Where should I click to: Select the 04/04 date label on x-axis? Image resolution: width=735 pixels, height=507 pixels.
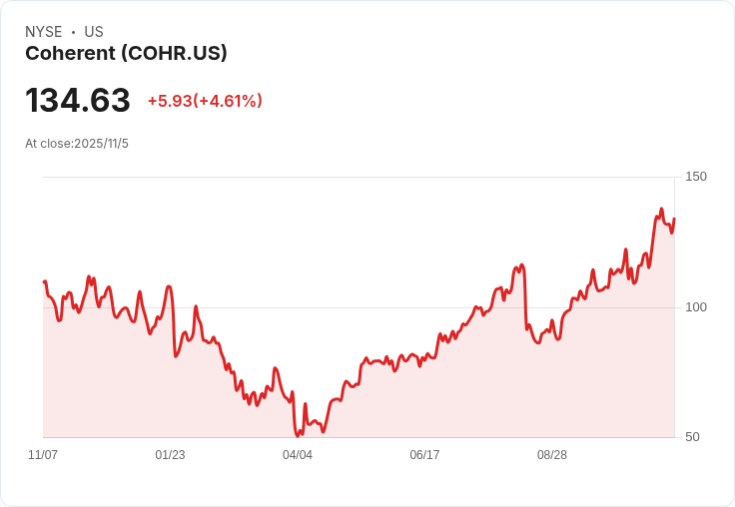[298, 455]
